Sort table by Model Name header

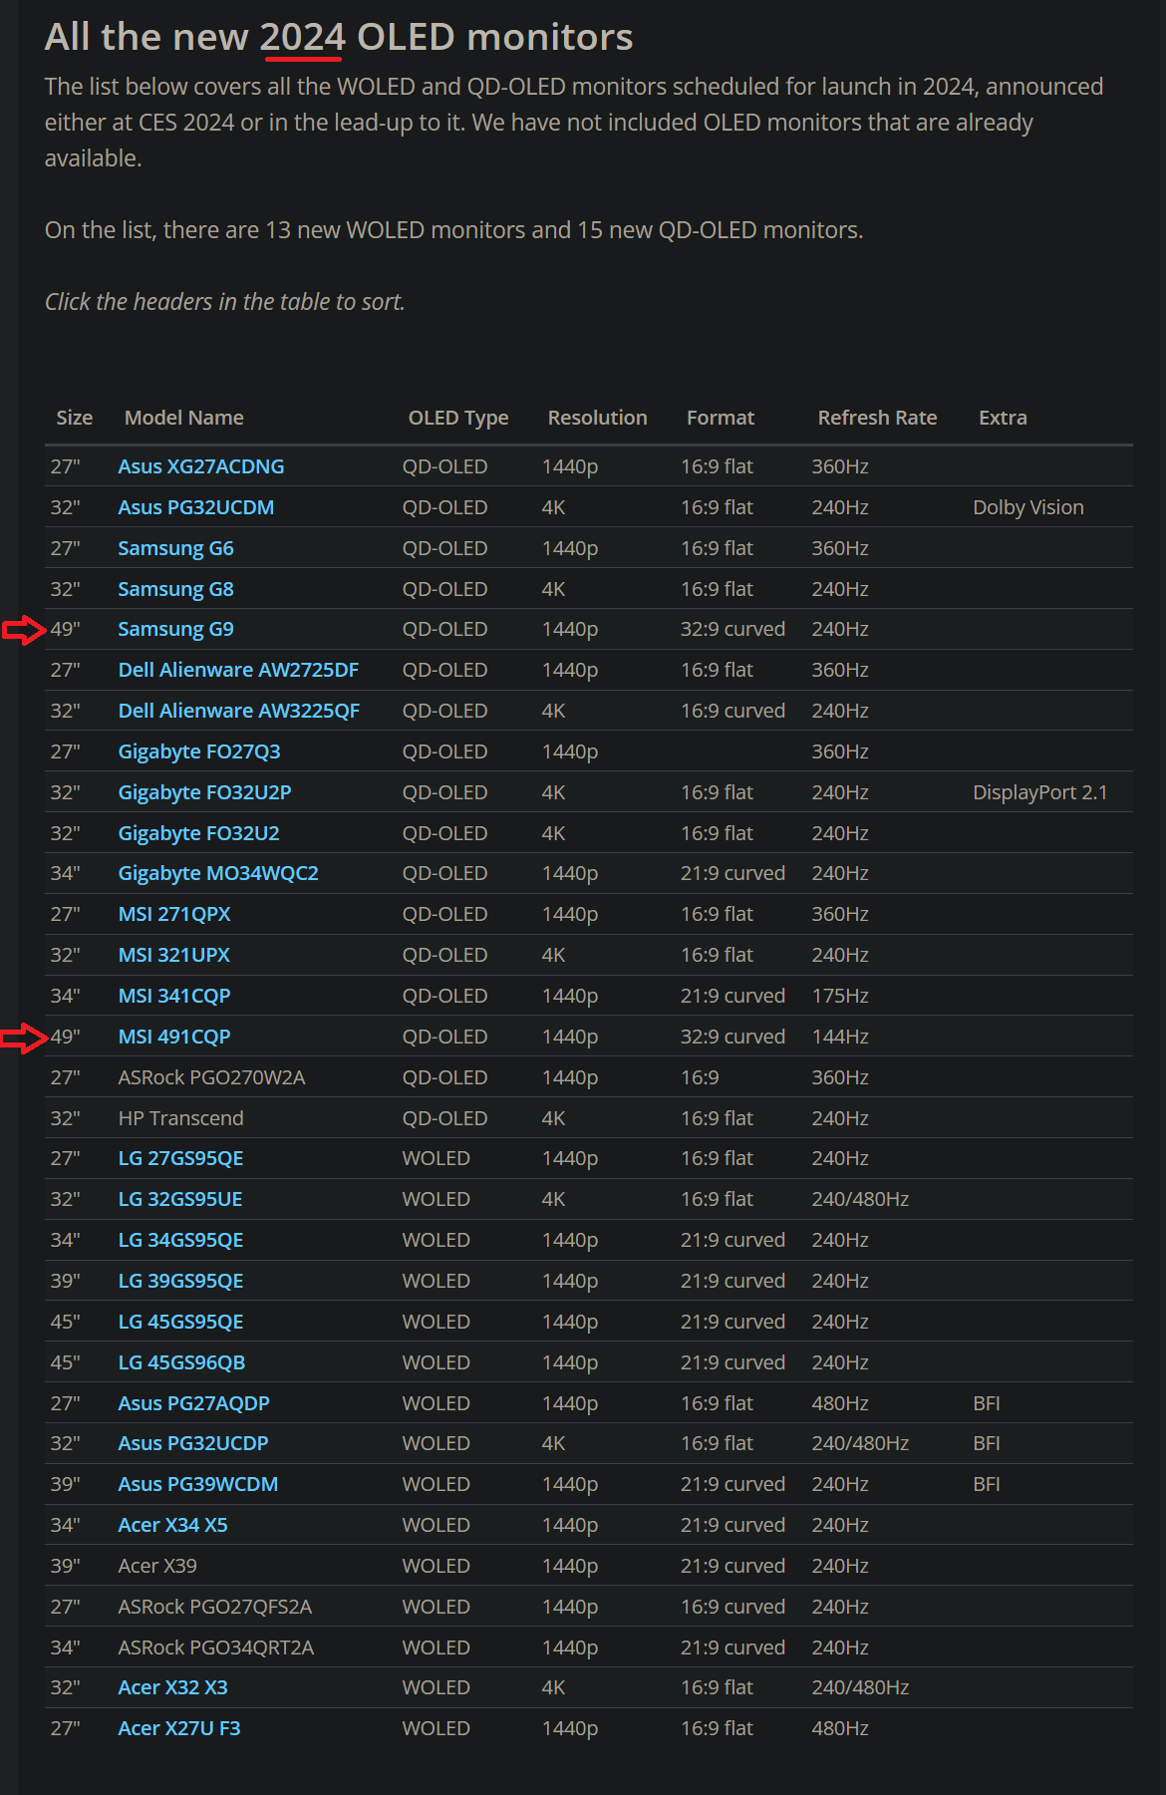pos(184,418)
